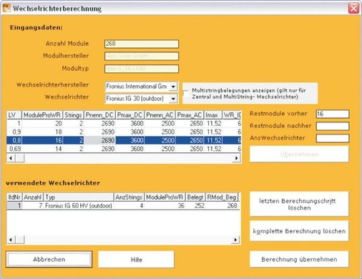Click Berechnung übernehmen button
Viewport: 362px width, 279px height.
pyautogui.click(x=299, y=259)
